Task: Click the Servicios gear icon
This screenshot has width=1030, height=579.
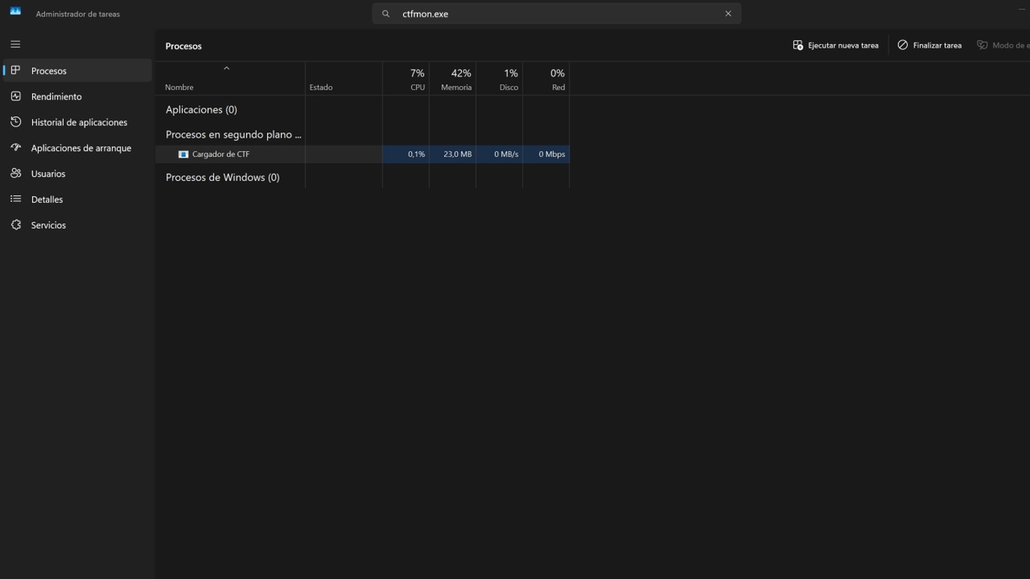Action: pyautogui.click(x=16, y=225)
